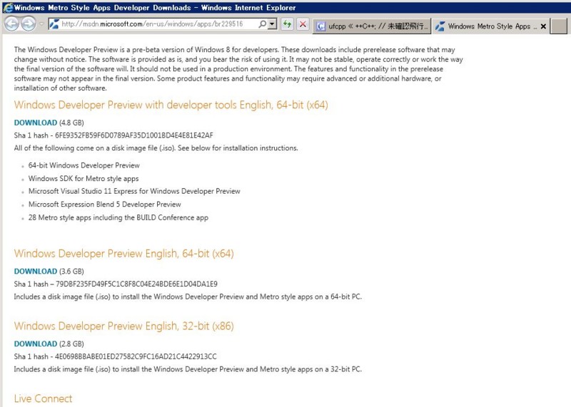
Task: Click Sha 1 hash starting 6FE9352FB59
Action: 113,135
